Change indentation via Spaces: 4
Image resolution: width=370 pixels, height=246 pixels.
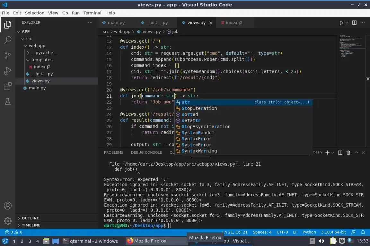[x=262, y=232]
